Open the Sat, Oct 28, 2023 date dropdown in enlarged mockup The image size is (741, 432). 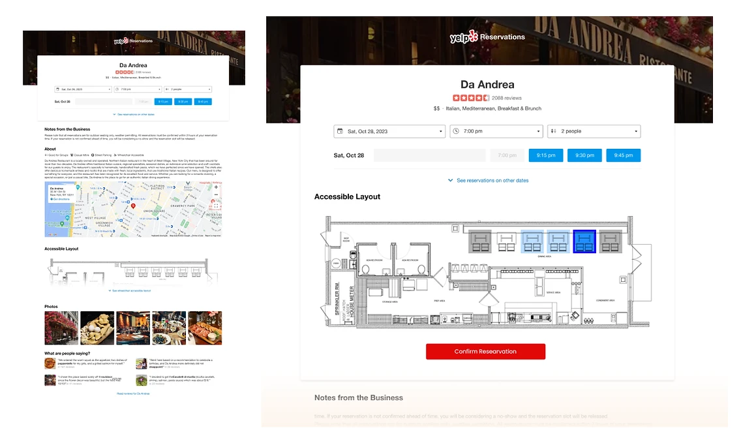pos(389,131)
